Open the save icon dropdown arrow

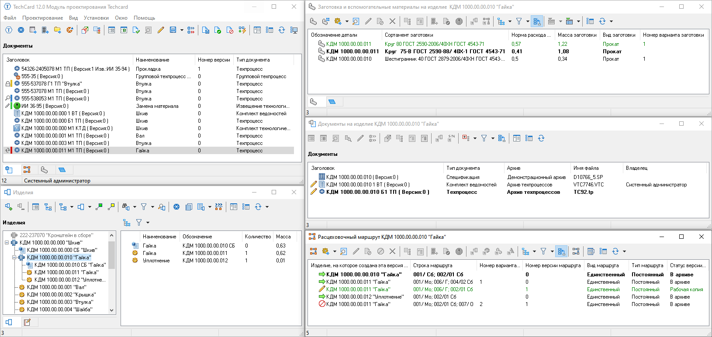pos(182,30)
